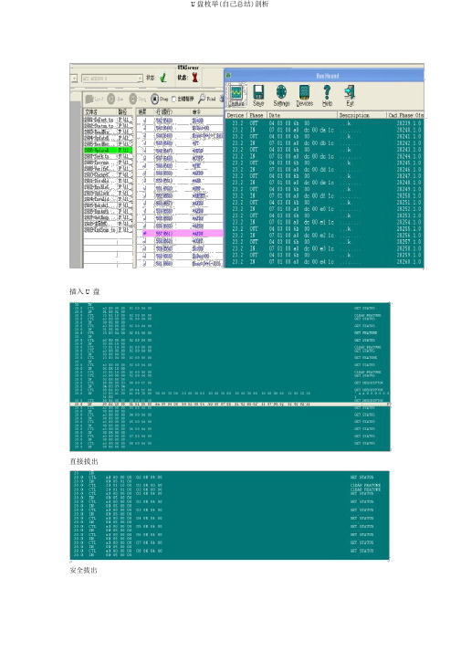Click the Device column header
Viewport: 461px width, 652px height.
[236, 115]
